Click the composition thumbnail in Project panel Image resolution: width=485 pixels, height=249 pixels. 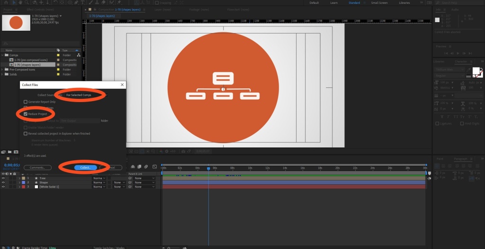tap(16, 23)
